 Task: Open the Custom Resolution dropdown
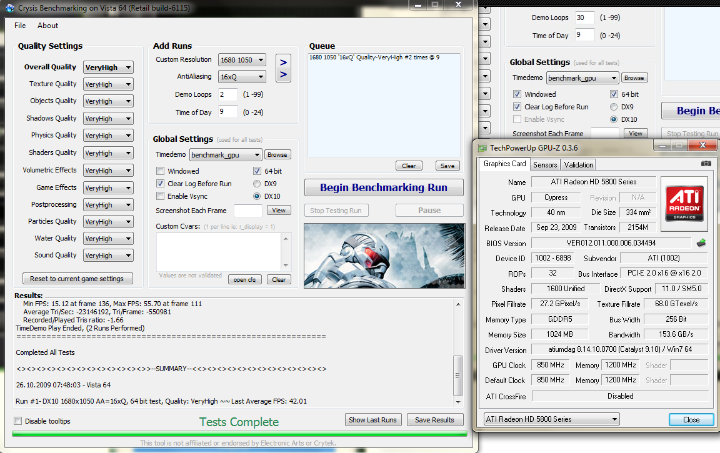click(x=242, y=60)
